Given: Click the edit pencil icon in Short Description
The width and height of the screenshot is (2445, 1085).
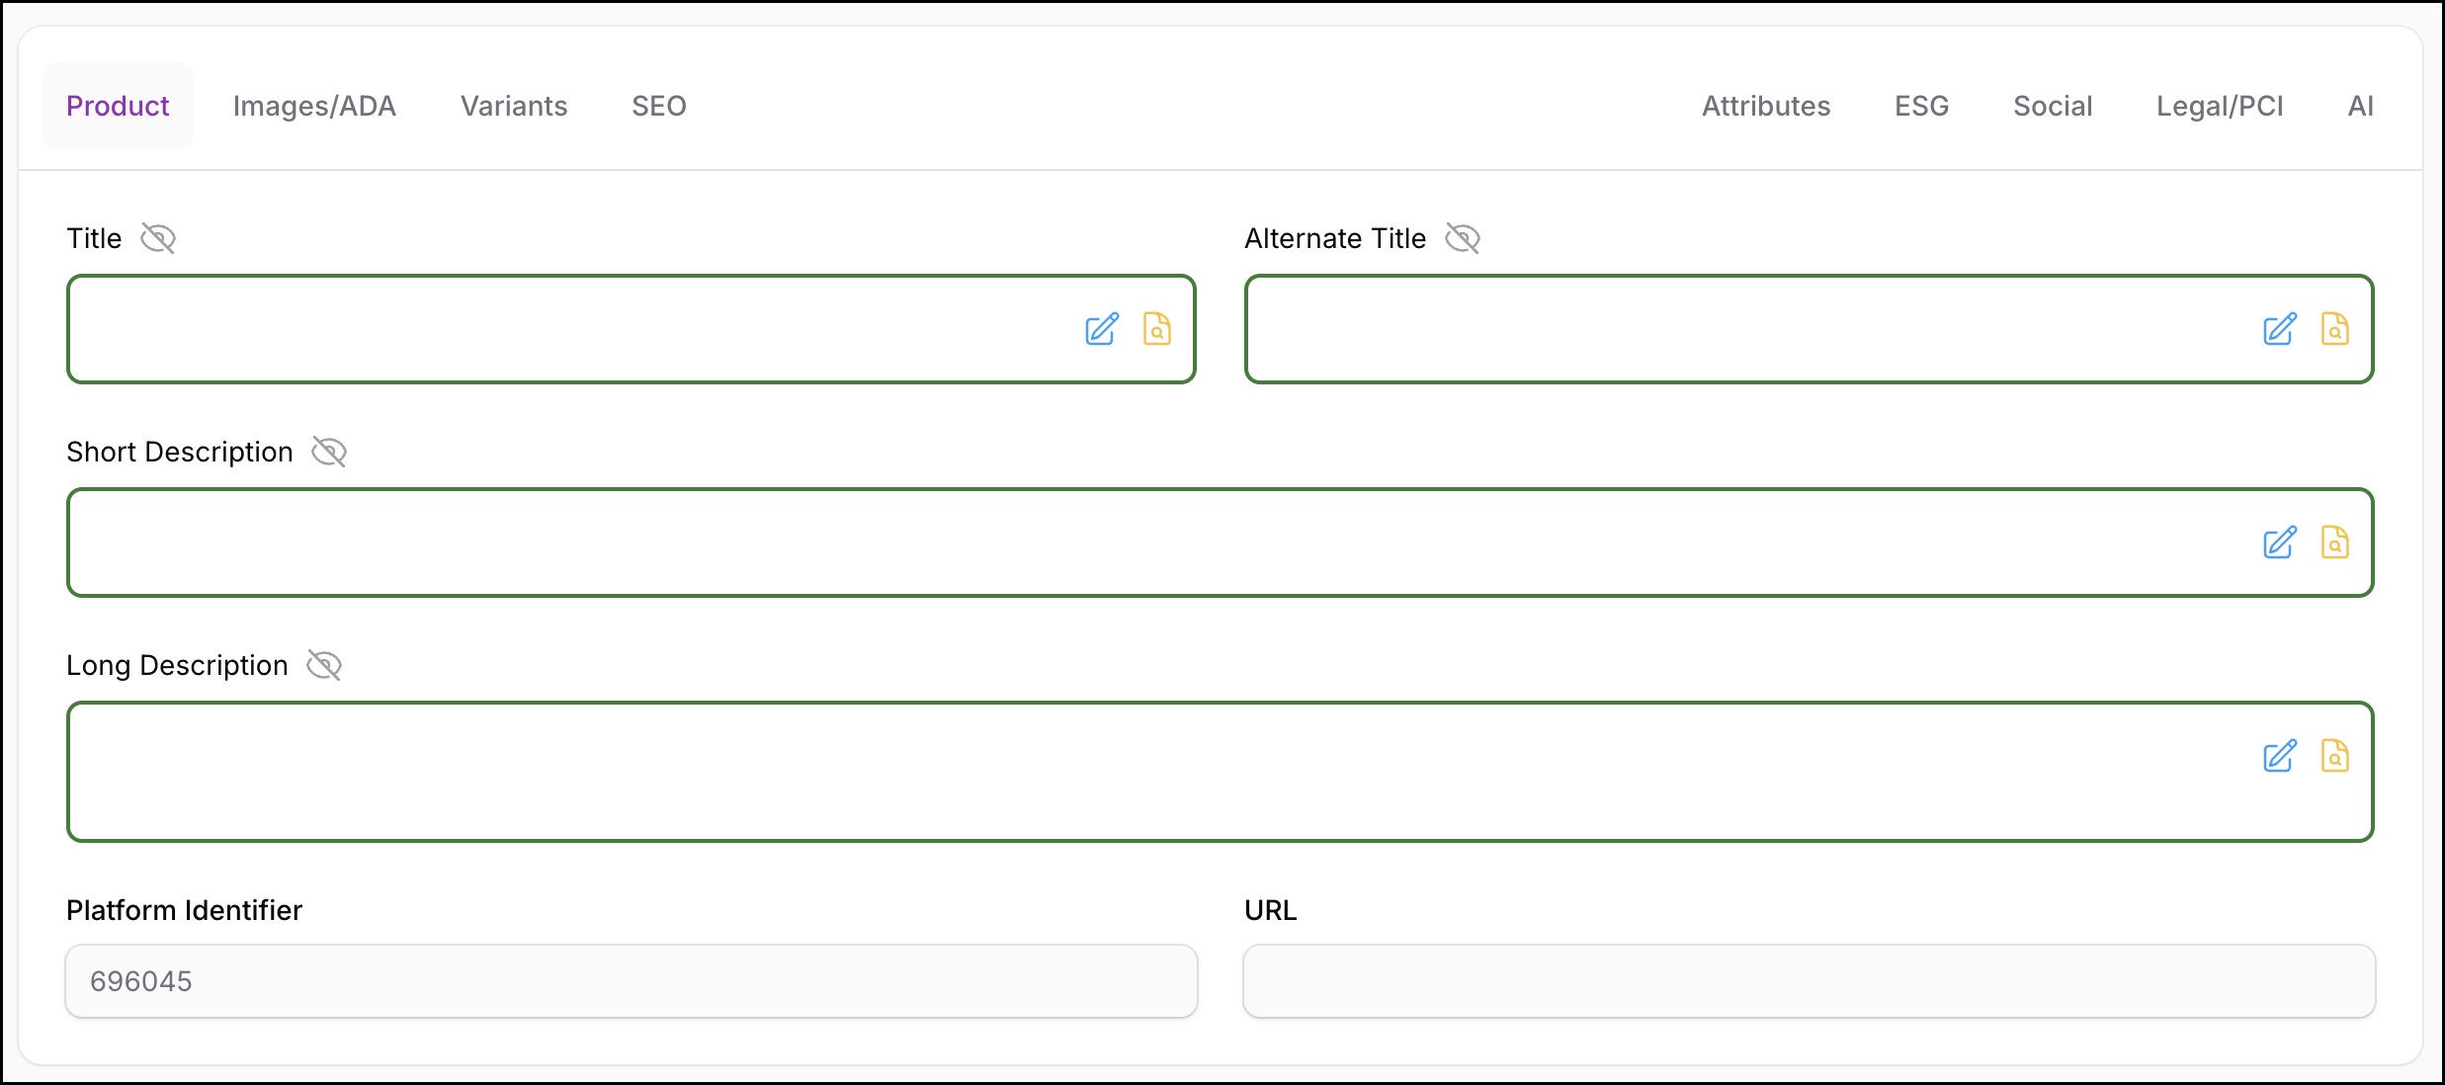Looking at the screenshot, I should click(x=2280, y=542).
